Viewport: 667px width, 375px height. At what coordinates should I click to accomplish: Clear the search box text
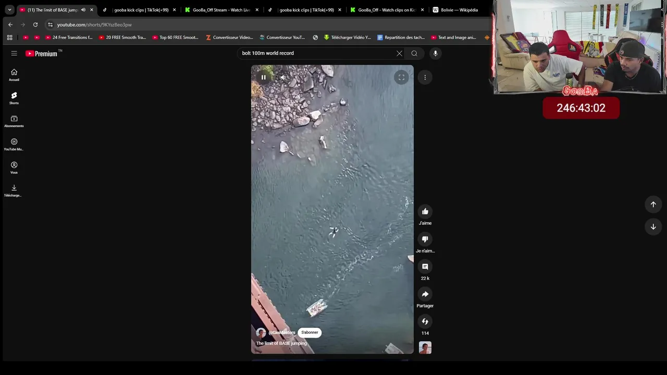pyautogui.click(x=399, y=53)
